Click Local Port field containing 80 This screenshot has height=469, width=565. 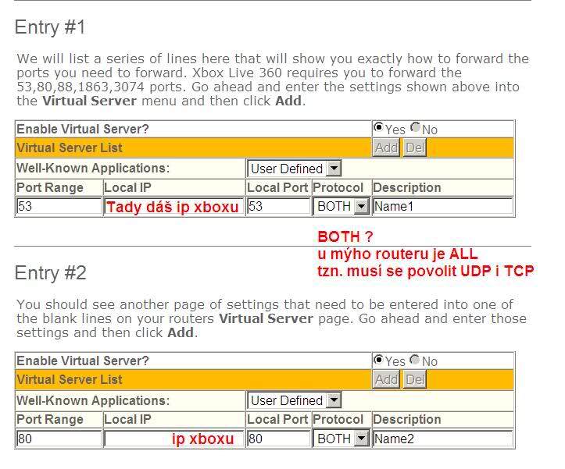pos(278,439)
